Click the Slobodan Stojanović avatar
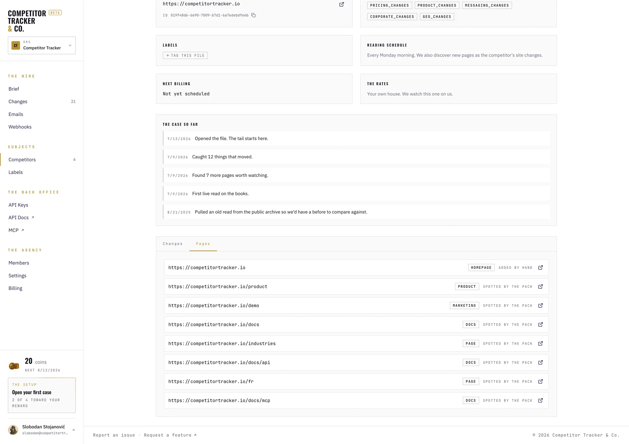Image resolution: width=629 pixels, height=444 pixels. [x=13, y=430]
